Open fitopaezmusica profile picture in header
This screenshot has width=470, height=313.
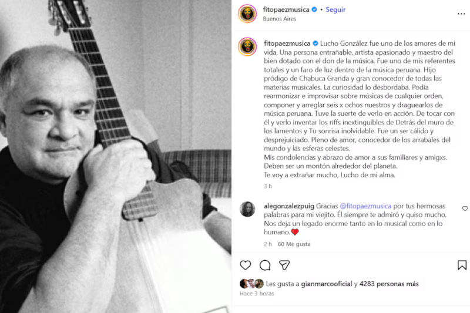pos(247,14)
